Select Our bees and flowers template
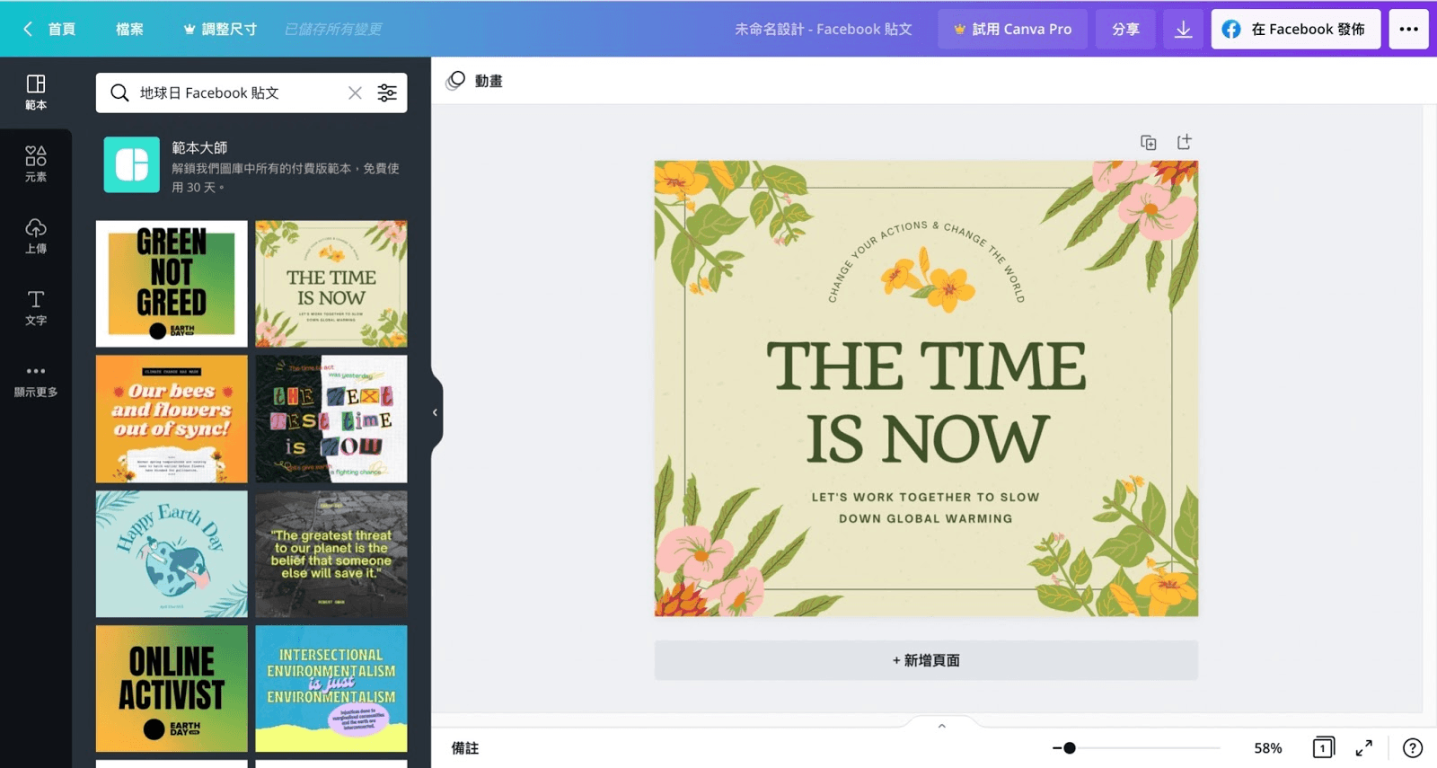Image resolution: width=1437 pixels, height=768 pixels. click(172, 419)
